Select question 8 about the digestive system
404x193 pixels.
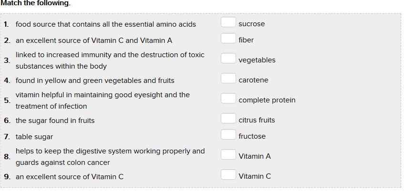(110, 157)
